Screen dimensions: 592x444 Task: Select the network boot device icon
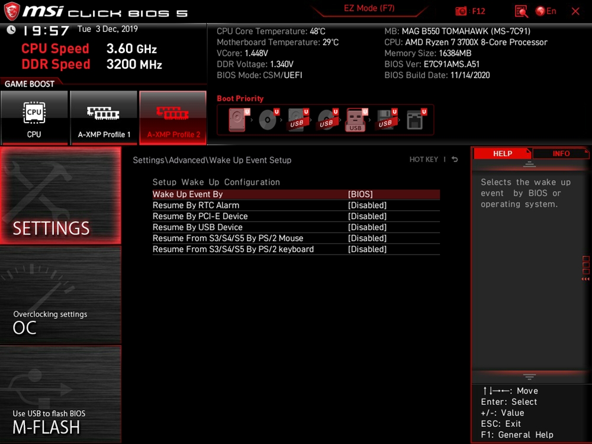[x=416, y=120]
